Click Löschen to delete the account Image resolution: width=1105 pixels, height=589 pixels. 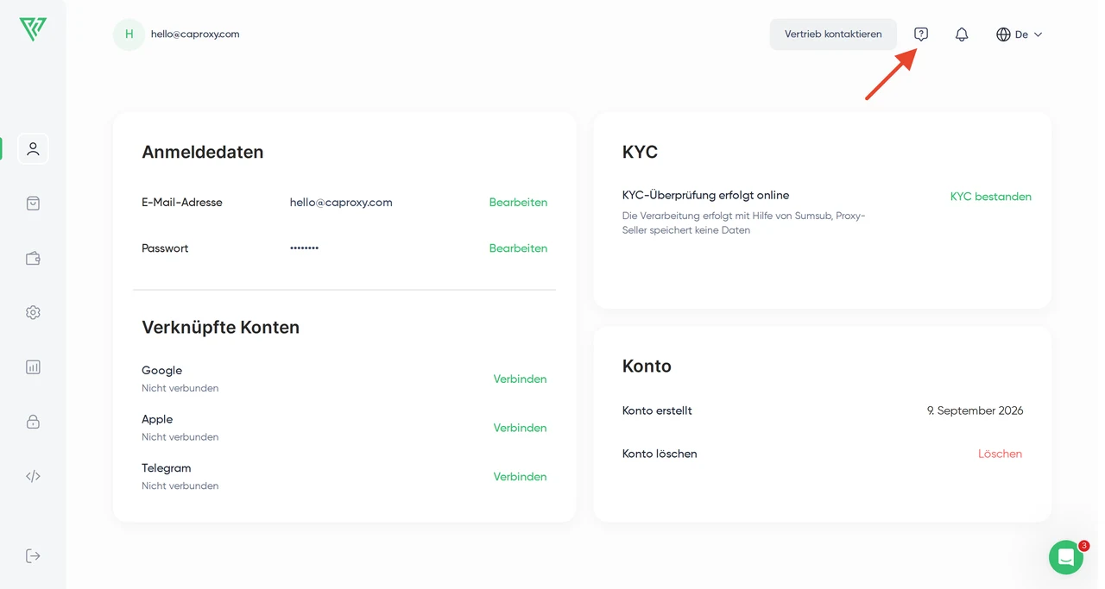point(1000,454)
